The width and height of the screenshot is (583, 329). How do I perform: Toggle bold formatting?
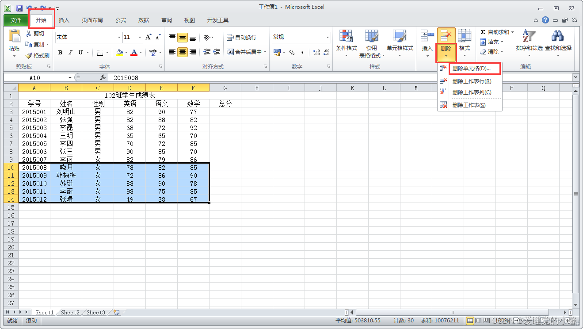(60, 53)
